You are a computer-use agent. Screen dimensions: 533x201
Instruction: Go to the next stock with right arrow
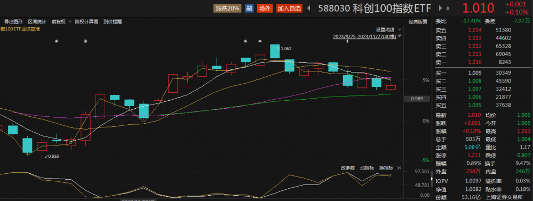(x=441, y=8)
